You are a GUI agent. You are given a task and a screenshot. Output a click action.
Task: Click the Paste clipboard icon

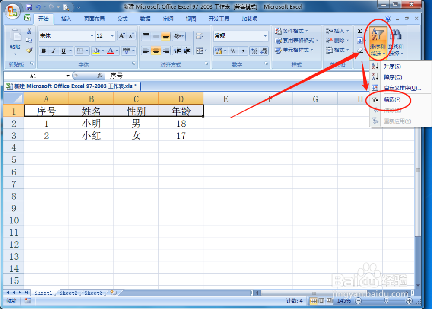tap(15, 35)
